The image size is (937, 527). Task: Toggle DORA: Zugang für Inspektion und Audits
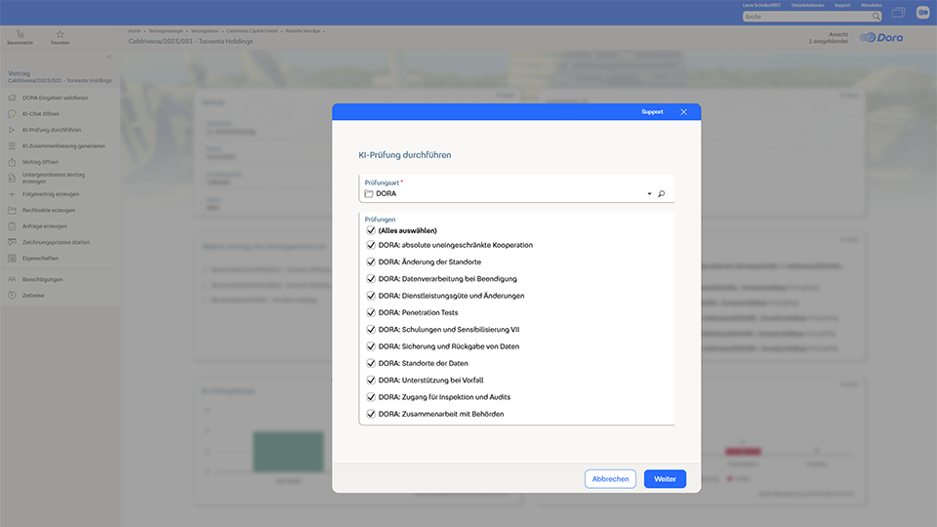pyautogui.click(x=371, y=397)
